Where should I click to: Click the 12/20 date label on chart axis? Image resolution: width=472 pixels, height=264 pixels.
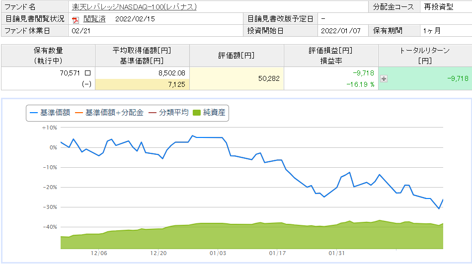[x=158, y=253]
